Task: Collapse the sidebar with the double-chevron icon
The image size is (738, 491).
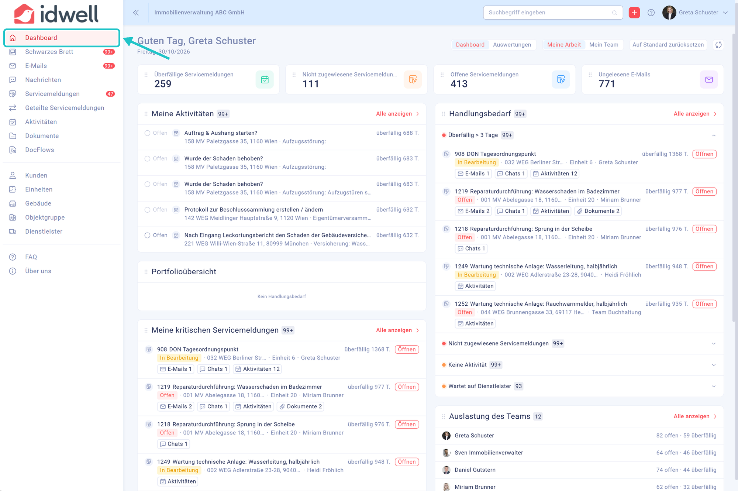Action: click(x=136, y=13)
